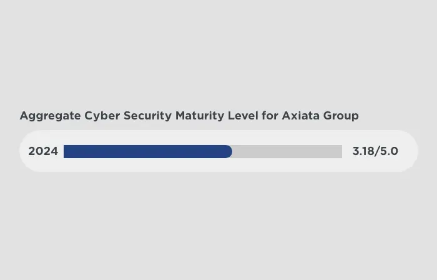Click the middle of the blue progress fill
Image resolution: width=437 pixels, height=280 pixels.
148,151
